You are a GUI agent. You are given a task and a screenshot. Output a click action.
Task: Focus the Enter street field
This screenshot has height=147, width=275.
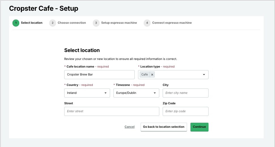click(x=112, y=111)
